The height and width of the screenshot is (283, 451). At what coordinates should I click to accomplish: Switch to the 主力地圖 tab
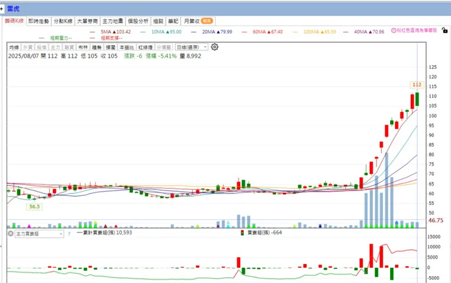[113, 21]
